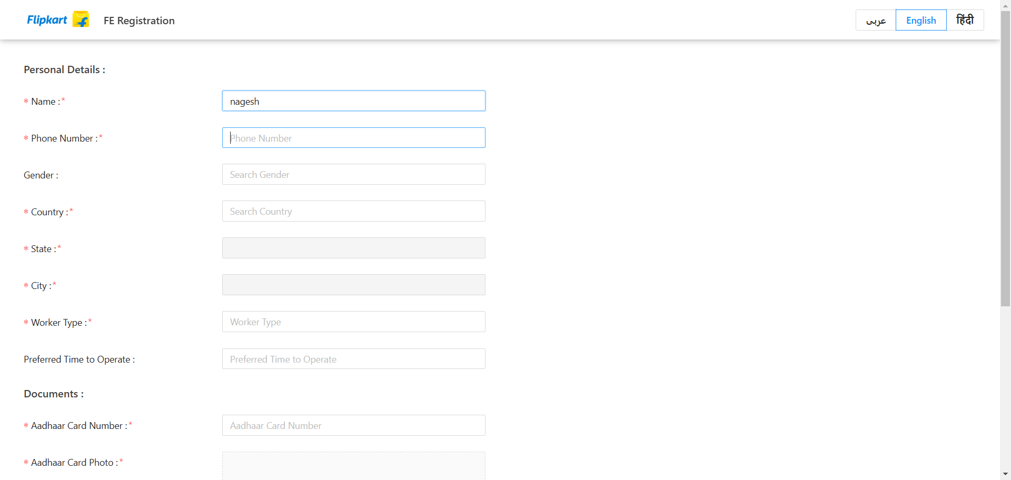Viewport: 1011px width, 480px height.
Task: Select English language option
Action: click(x=920, y=21)
